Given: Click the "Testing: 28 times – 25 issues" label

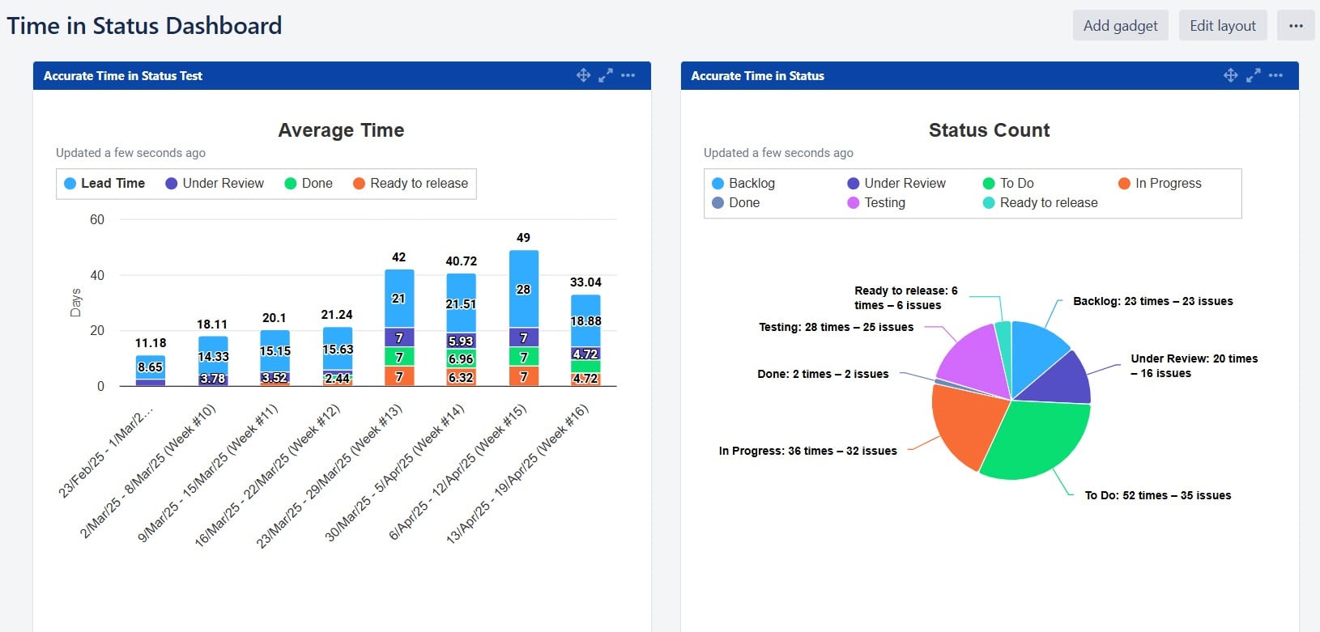Looking at the screenshot, I should 836,327.
